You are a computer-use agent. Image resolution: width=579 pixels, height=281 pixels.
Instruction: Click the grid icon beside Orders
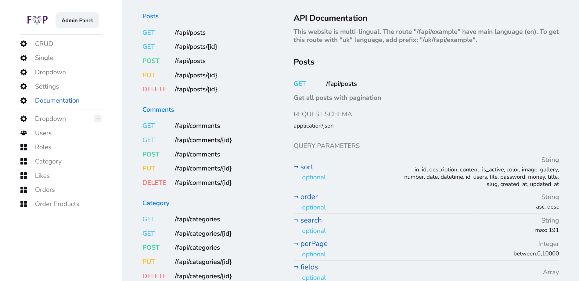(24, 190)
